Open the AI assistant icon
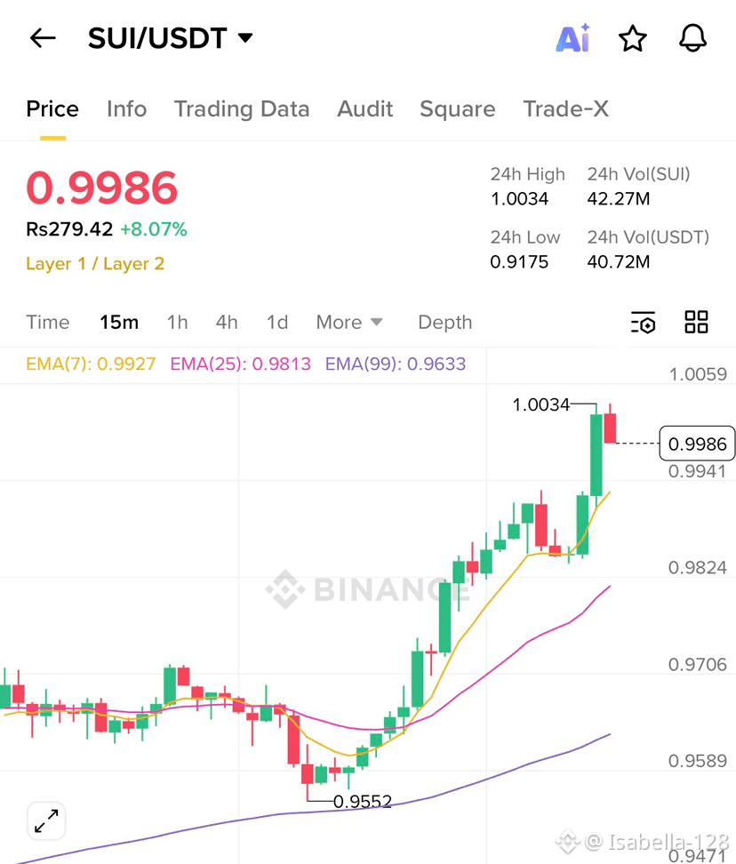 tap(573, 38)
